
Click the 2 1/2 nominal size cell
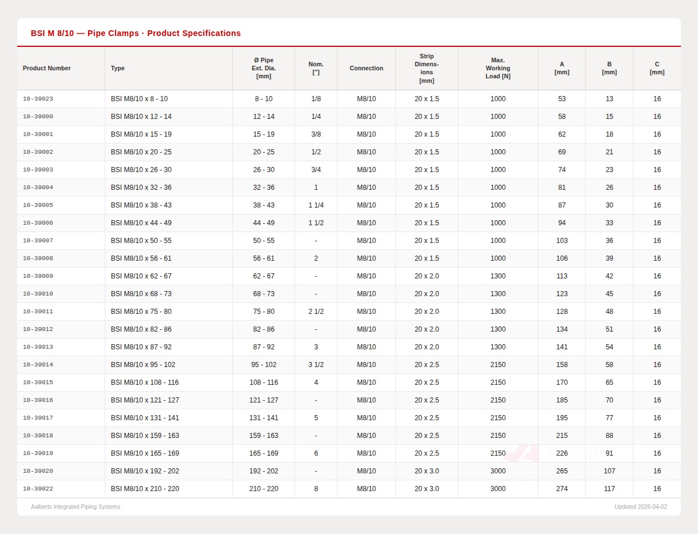click(316, 312)
